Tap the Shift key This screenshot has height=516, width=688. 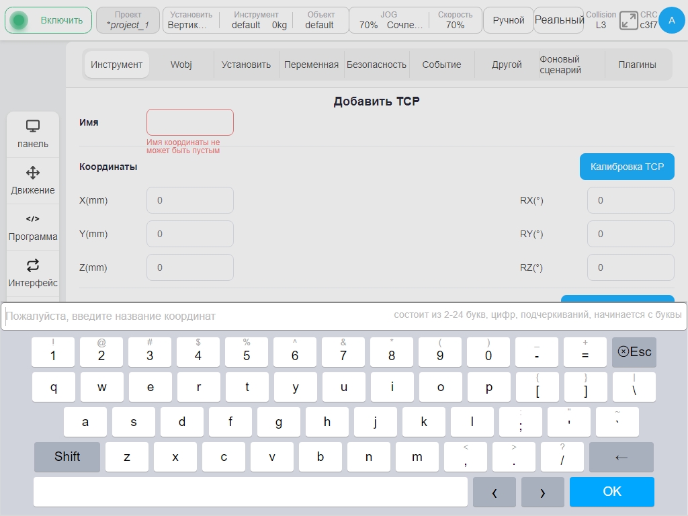coord(67,457)
